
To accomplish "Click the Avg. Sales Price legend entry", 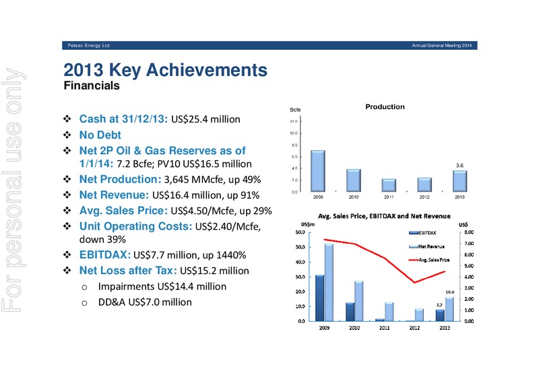I will pyautogui.click(x=429, y=260).
